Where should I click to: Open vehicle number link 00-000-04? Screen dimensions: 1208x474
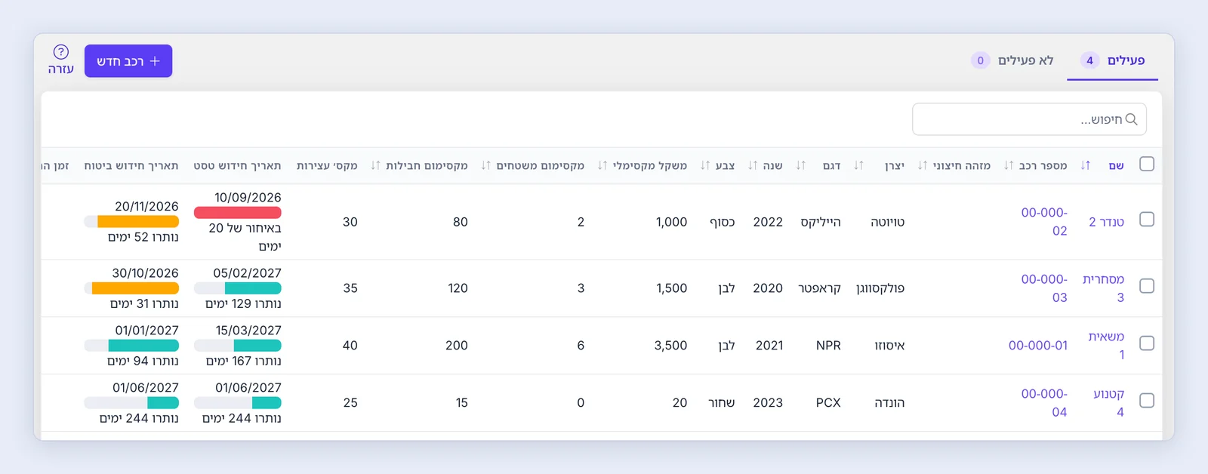click(1044, 403)
